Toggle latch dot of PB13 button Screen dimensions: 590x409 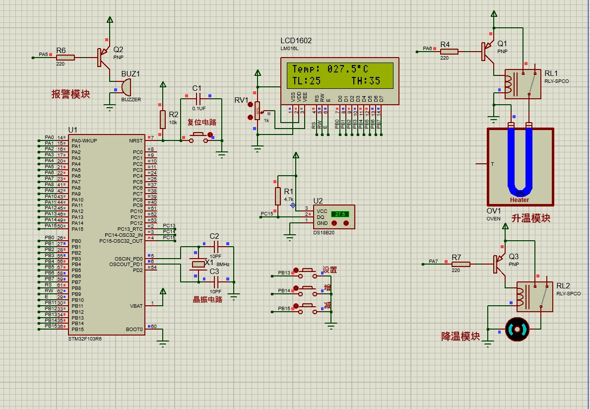tap(296, 270)
